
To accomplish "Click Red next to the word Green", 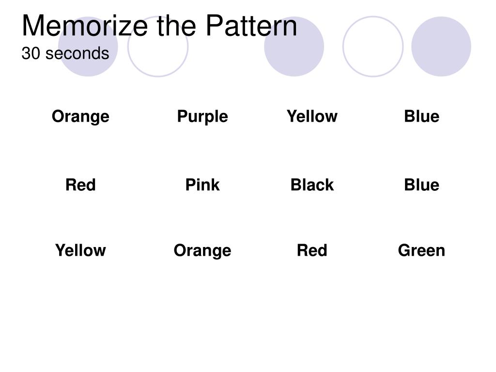I will 312,250.
